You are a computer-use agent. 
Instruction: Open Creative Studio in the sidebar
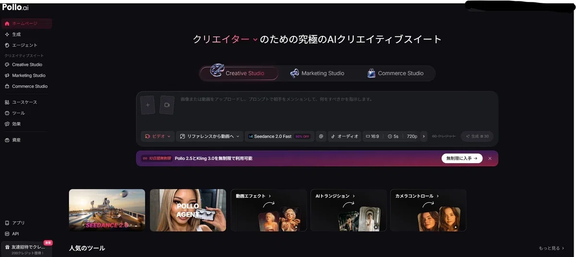26,65
